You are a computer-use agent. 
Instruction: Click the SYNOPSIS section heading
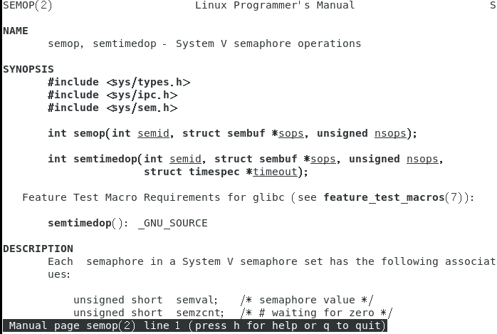point(28,70)
